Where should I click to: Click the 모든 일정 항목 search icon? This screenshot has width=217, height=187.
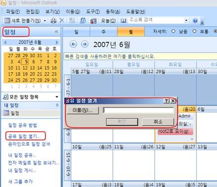[5, 97]
